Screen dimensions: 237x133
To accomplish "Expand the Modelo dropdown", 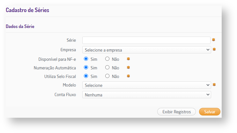I will (146, 85).
